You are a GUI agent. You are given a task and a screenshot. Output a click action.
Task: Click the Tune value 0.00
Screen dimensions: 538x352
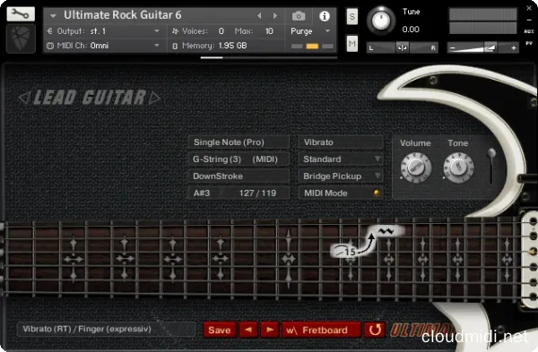point(411,30)
